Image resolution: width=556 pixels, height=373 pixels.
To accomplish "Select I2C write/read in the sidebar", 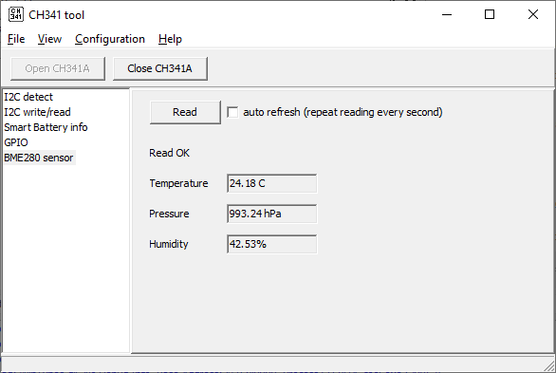I will pyautogui.click(x=37, y=112).
